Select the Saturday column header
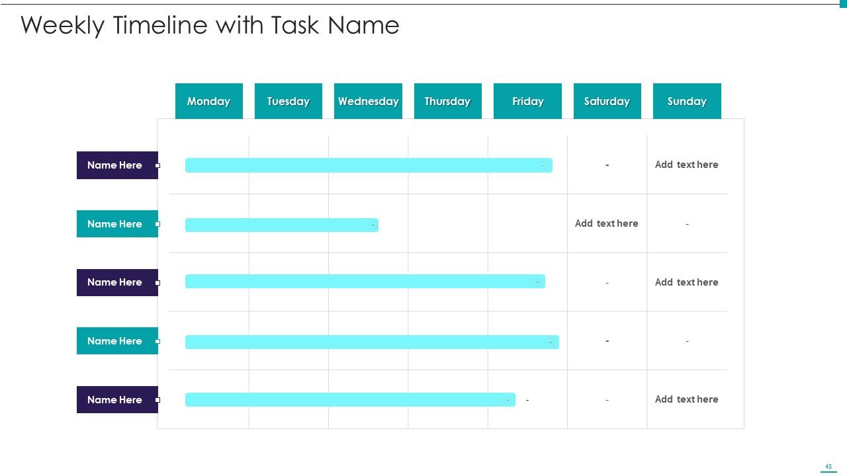 point(607,101)
